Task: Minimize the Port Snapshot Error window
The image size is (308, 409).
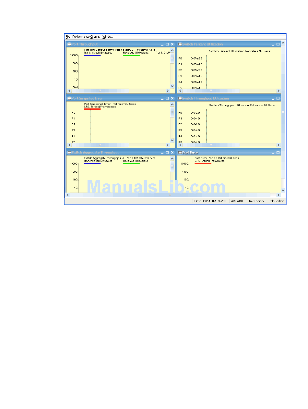Action: coord(162,98)
